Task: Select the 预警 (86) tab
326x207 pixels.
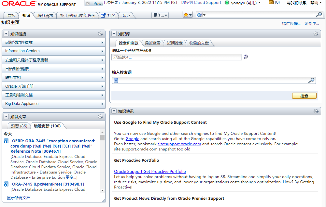Action: 19,126
